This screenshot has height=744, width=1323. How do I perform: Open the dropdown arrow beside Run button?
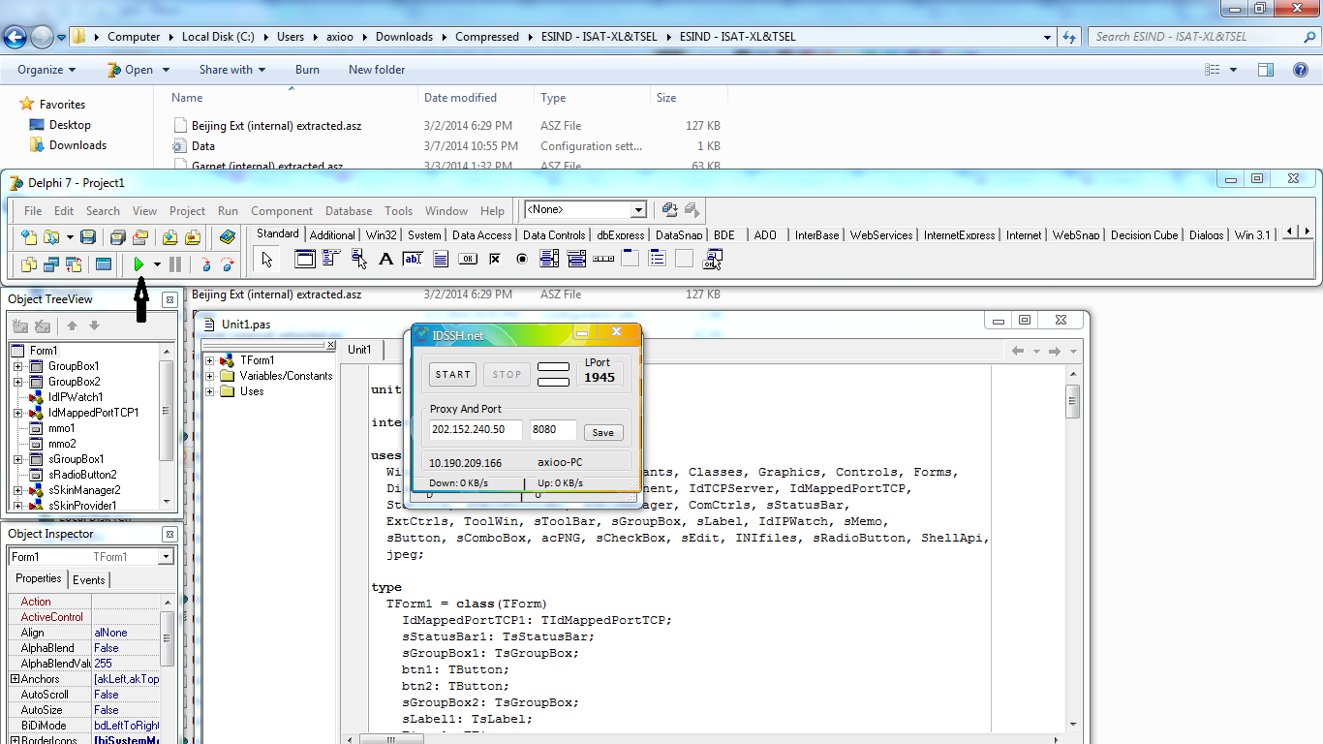[x=157, y=263]
